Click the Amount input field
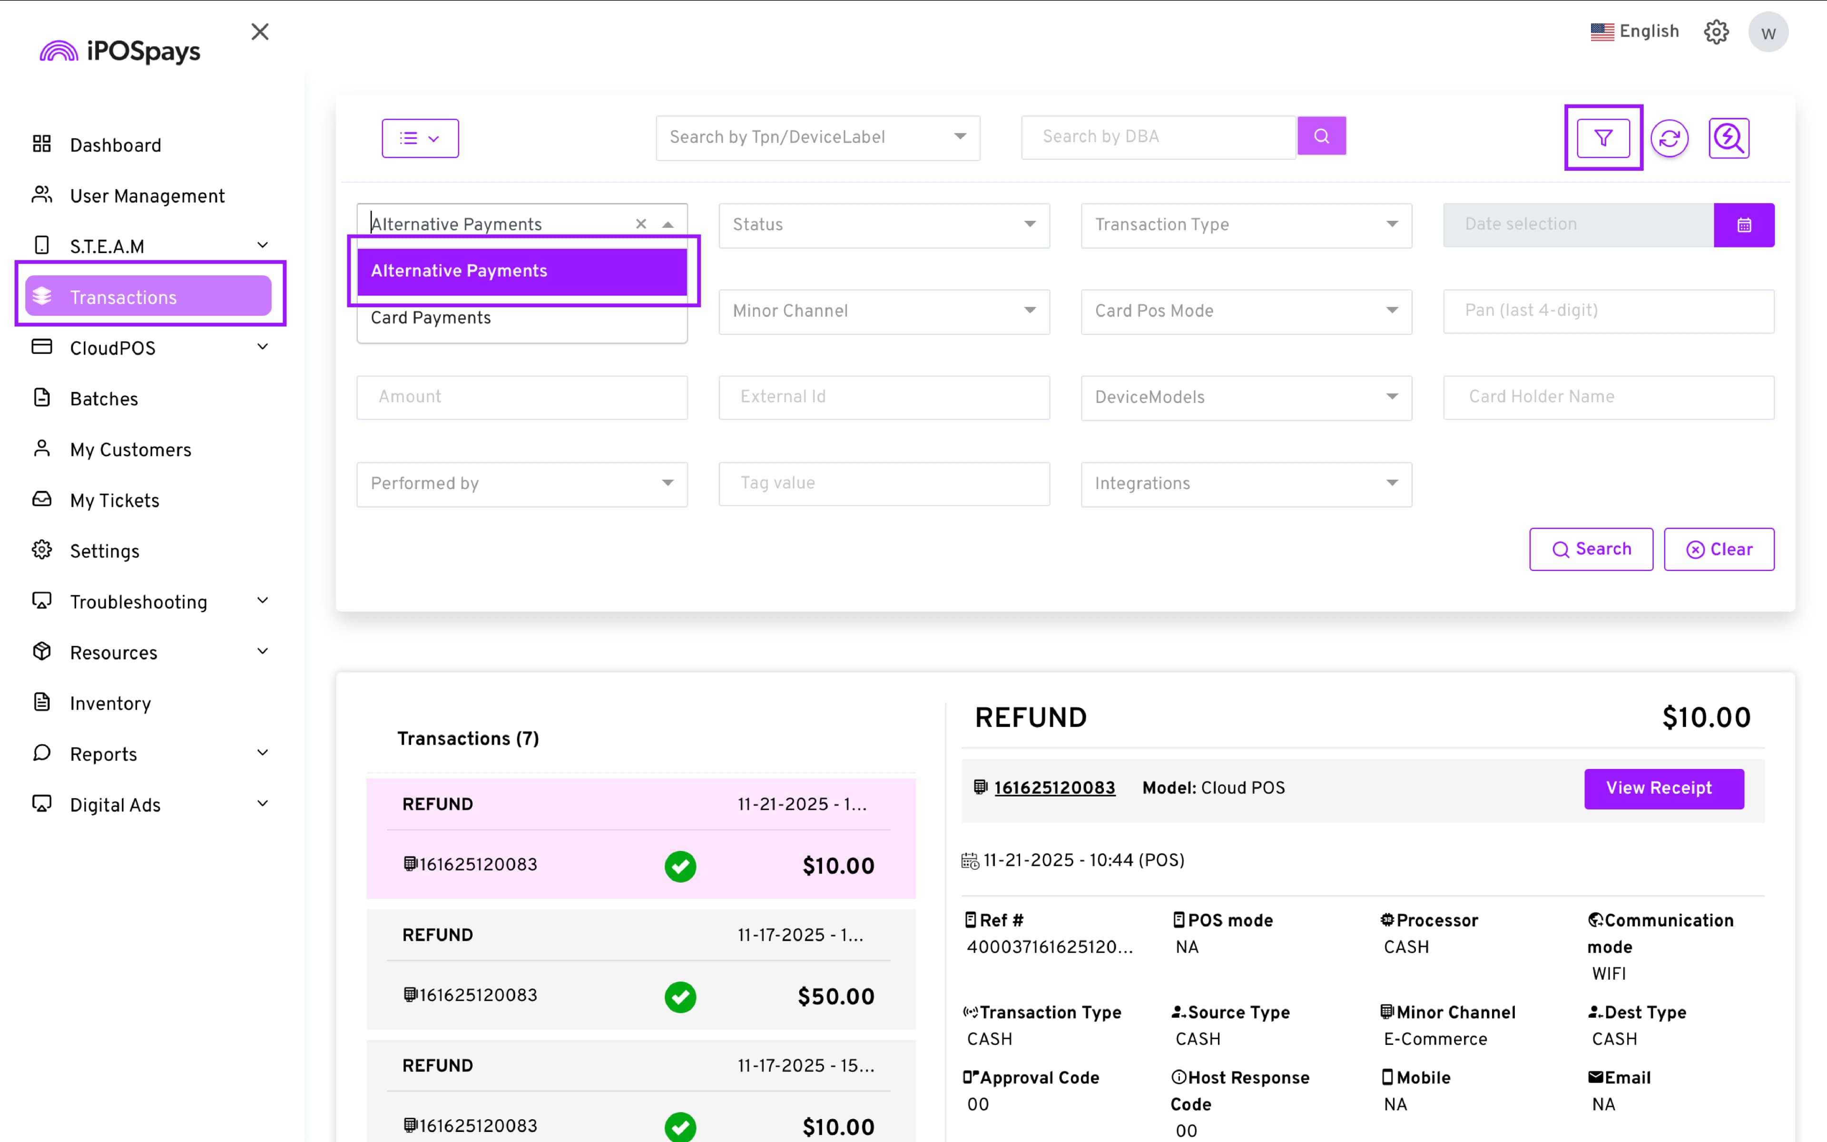Viewport: 1827px width, 1142px height. [521, 397]
